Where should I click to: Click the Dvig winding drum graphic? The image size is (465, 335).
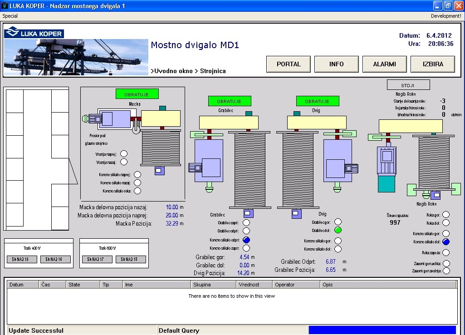click(x=298, y=169)
